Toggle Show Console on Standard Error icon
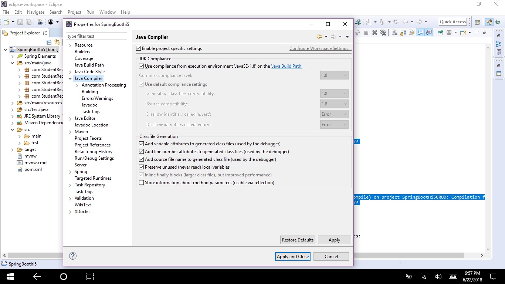This screenshot has width=505, height=284. pos(429,33)
